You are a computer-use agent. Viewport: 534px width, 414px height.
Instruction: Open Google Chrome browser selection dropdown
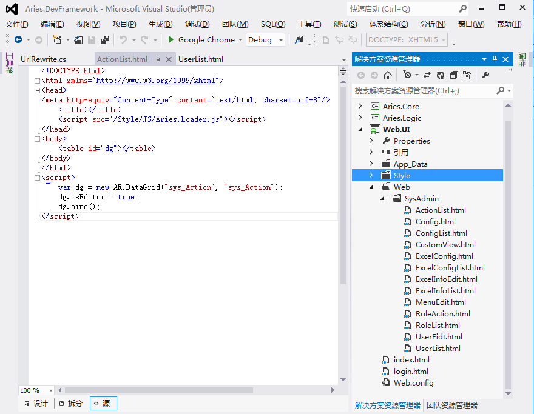pyautogui.click(x=240, y=40)
